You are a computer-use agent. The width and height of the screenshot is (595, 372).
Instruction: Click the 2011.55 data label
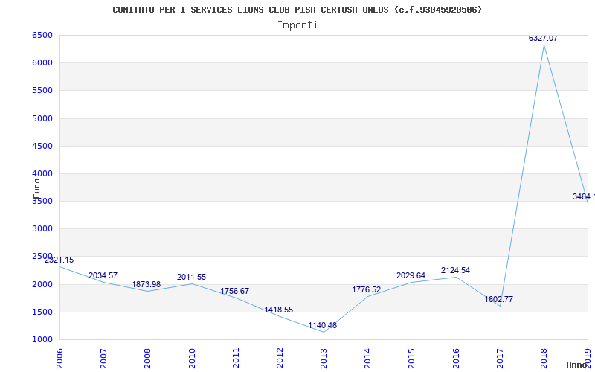coord(191,277)
